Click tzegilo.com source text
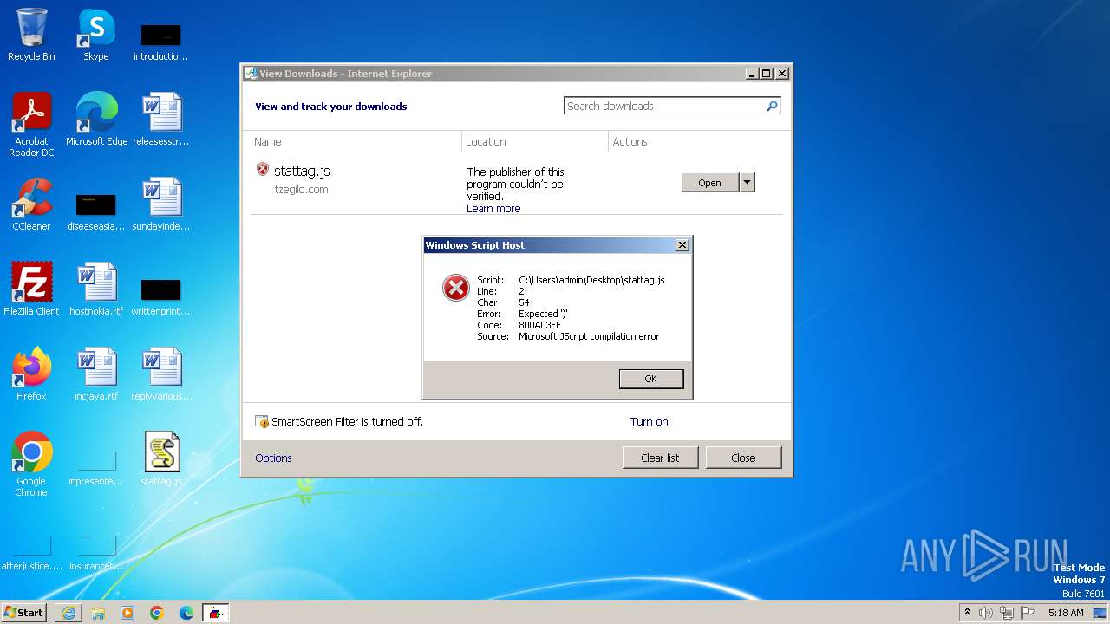Screen dimensions: 1110x624 click(x=301, y=190)
